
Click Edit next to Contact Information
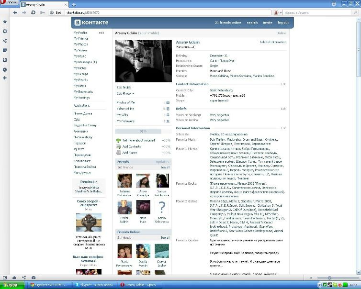click(x=283, y=84)
